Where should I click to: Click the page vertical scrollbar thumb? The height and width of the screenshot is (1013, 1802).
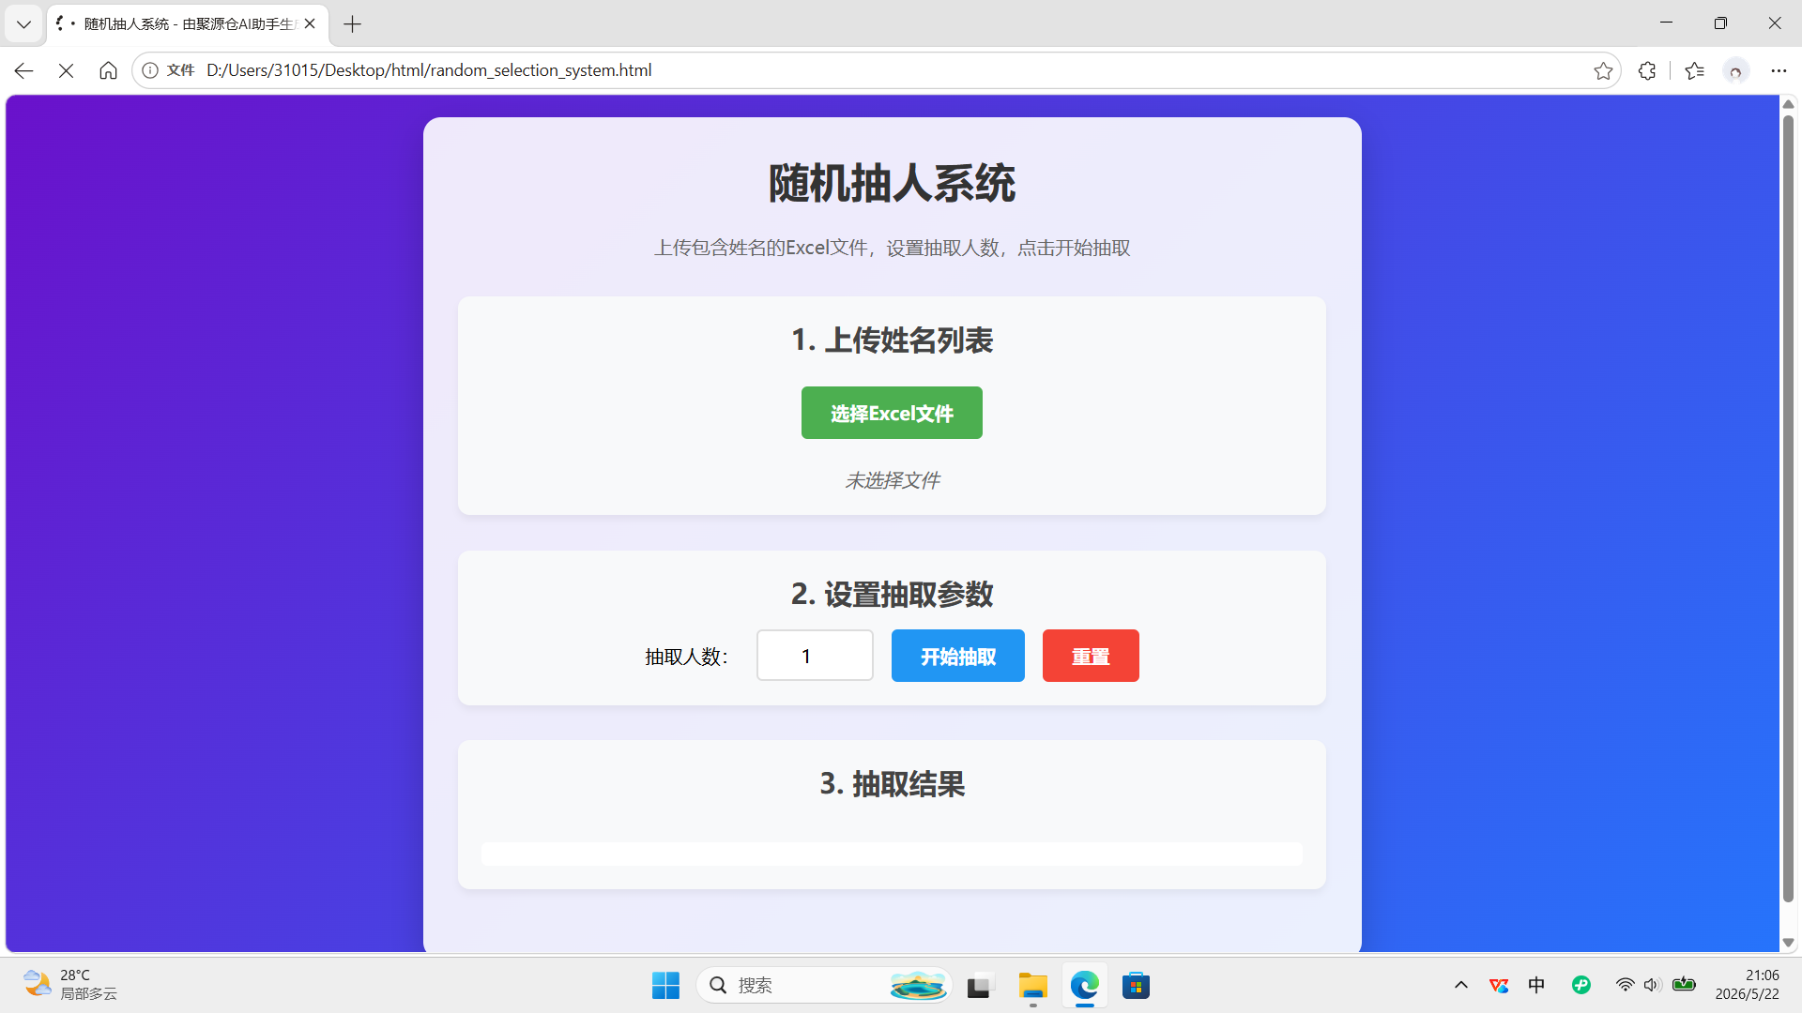1788,509
